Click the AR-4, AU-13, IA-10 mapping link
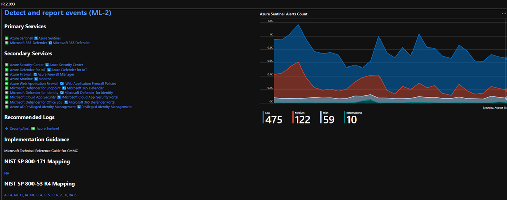 pos(40,195)
